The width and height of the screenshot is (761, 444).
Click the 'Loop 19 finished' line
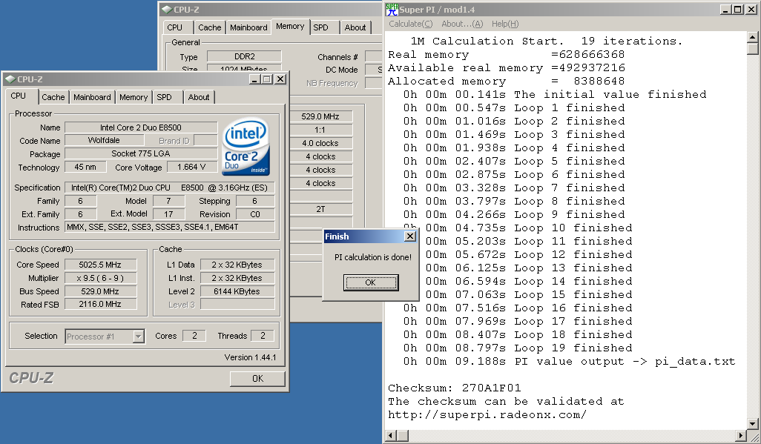coord(518,348)
